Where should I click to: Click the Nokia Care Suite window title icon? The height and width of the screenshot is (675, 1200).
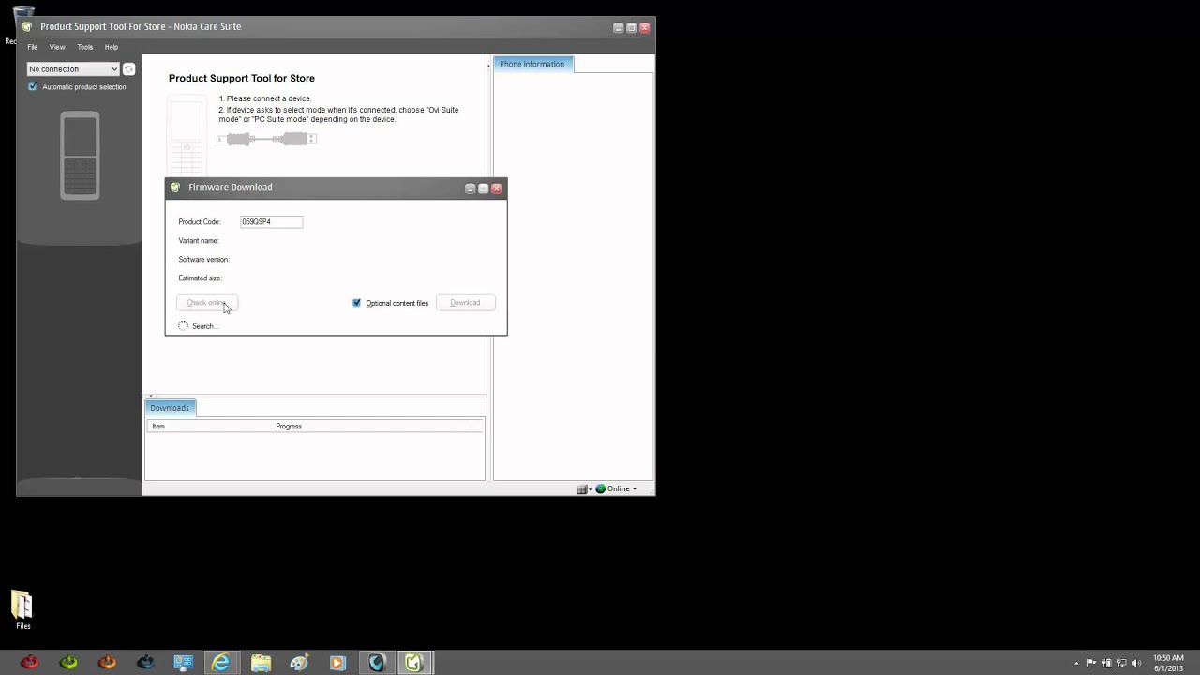(27, 26)
